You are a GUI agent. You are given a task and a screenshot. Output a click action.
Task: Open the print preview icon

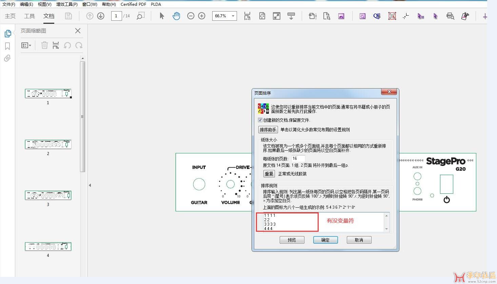pos(450,16)
